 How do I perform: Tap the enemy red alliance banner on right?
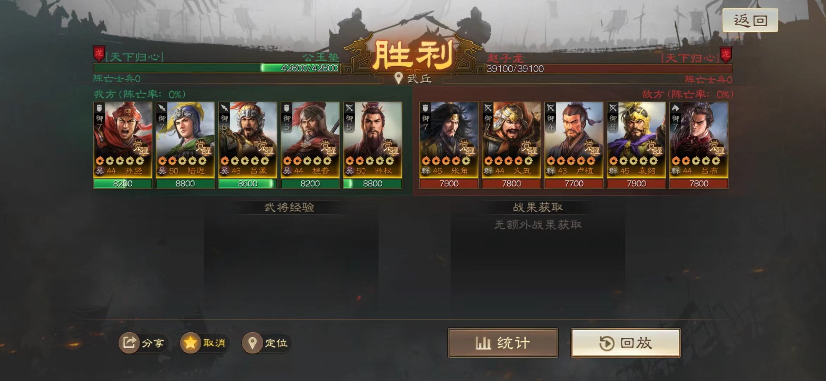(726, 55)
